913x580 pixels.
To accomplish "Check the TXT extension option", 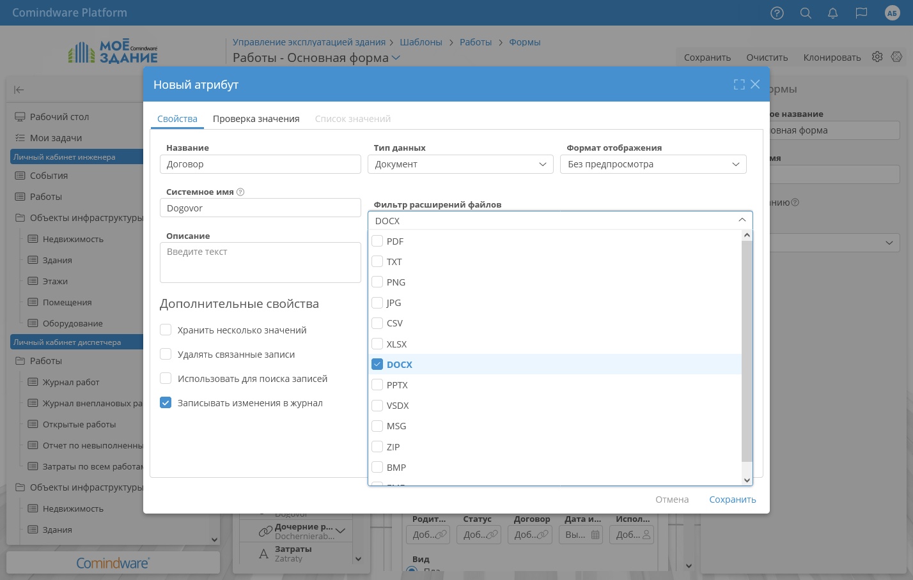I will [x=377, y=261].
